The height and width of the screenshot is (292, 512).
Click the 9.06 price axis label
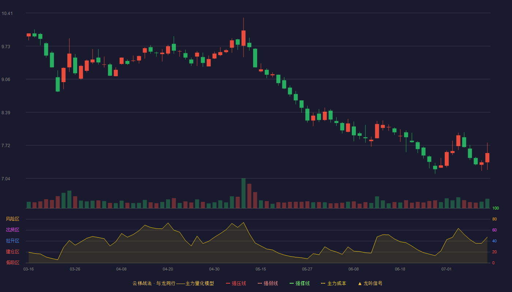(6, 80)
